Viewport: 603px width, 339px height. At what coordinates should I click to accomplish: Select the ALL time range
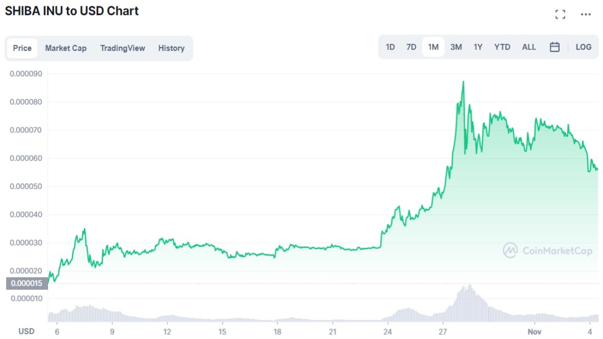[x=529, y=47]
